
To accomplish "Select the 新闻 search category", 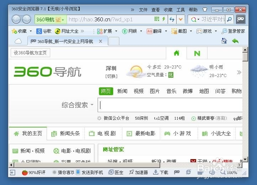I will pos(122,91).
